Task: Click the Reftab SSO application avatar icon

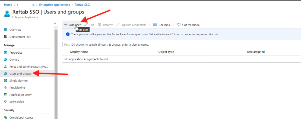Action: (x=7, y=14)
